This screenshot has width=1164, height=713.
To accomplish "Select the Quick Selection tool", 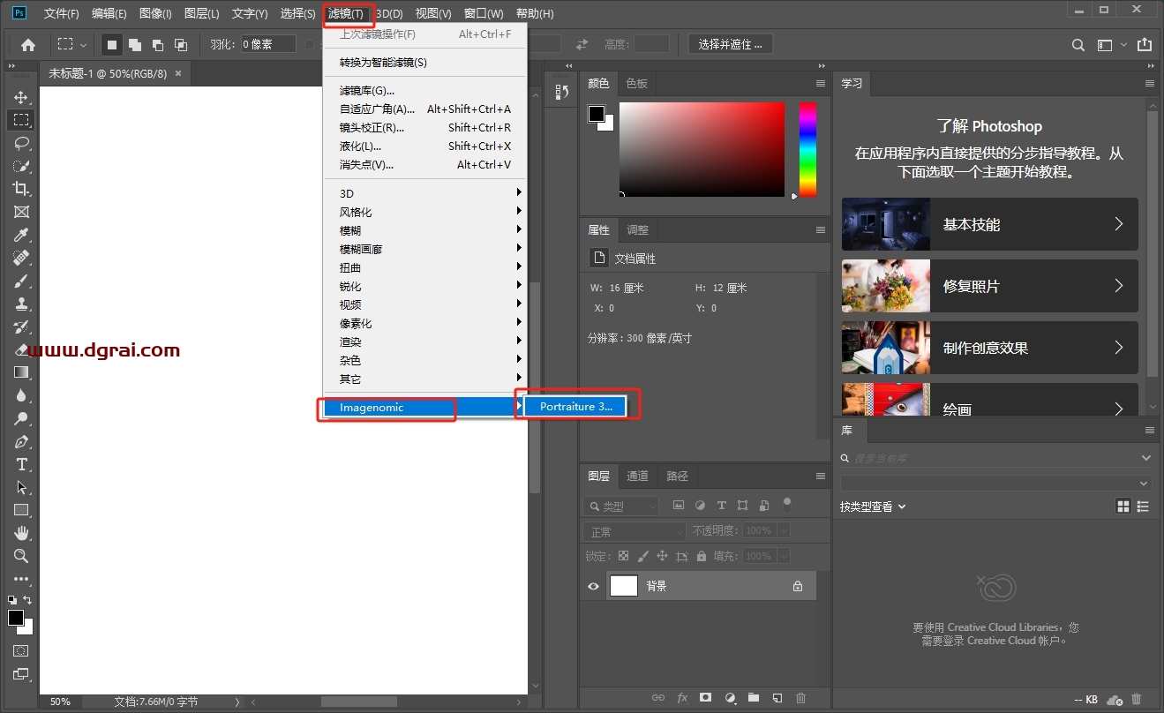I will point(21,166).
